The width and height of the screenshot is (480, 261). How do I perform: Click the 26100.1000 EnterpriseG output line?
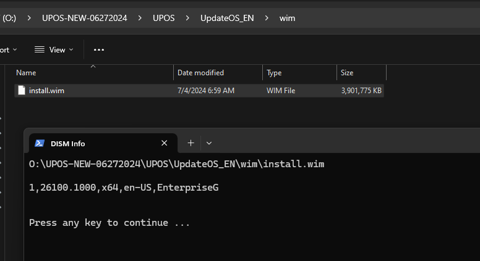point(124,188)
